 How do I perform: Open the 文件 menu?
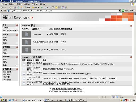[x=4, y=4]
